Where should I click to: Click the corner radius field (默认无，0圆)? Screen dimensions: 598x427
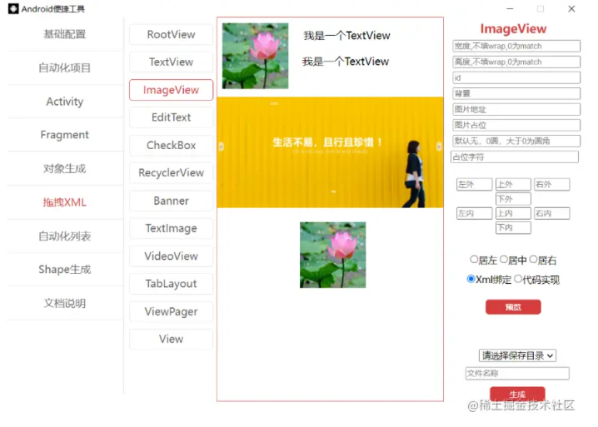click(x=516, y=141)
